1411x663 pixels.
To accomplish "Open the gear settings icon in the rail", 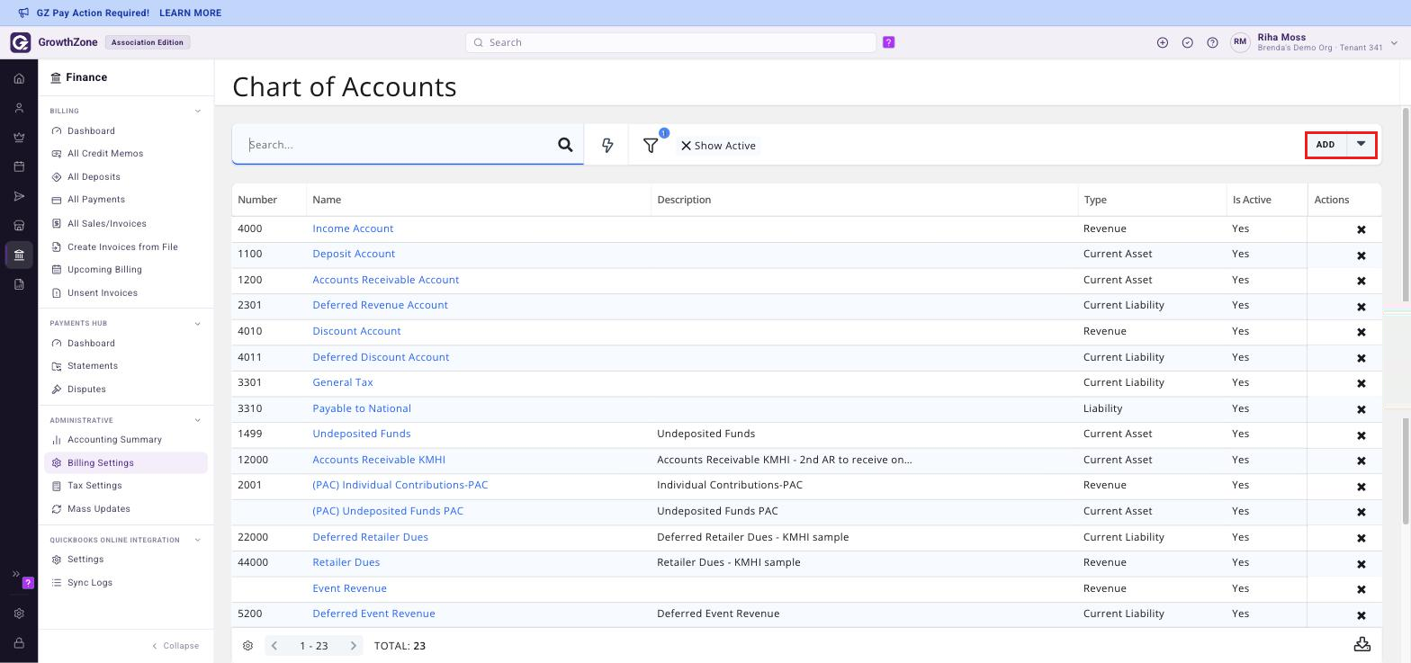I will (19, 614).
